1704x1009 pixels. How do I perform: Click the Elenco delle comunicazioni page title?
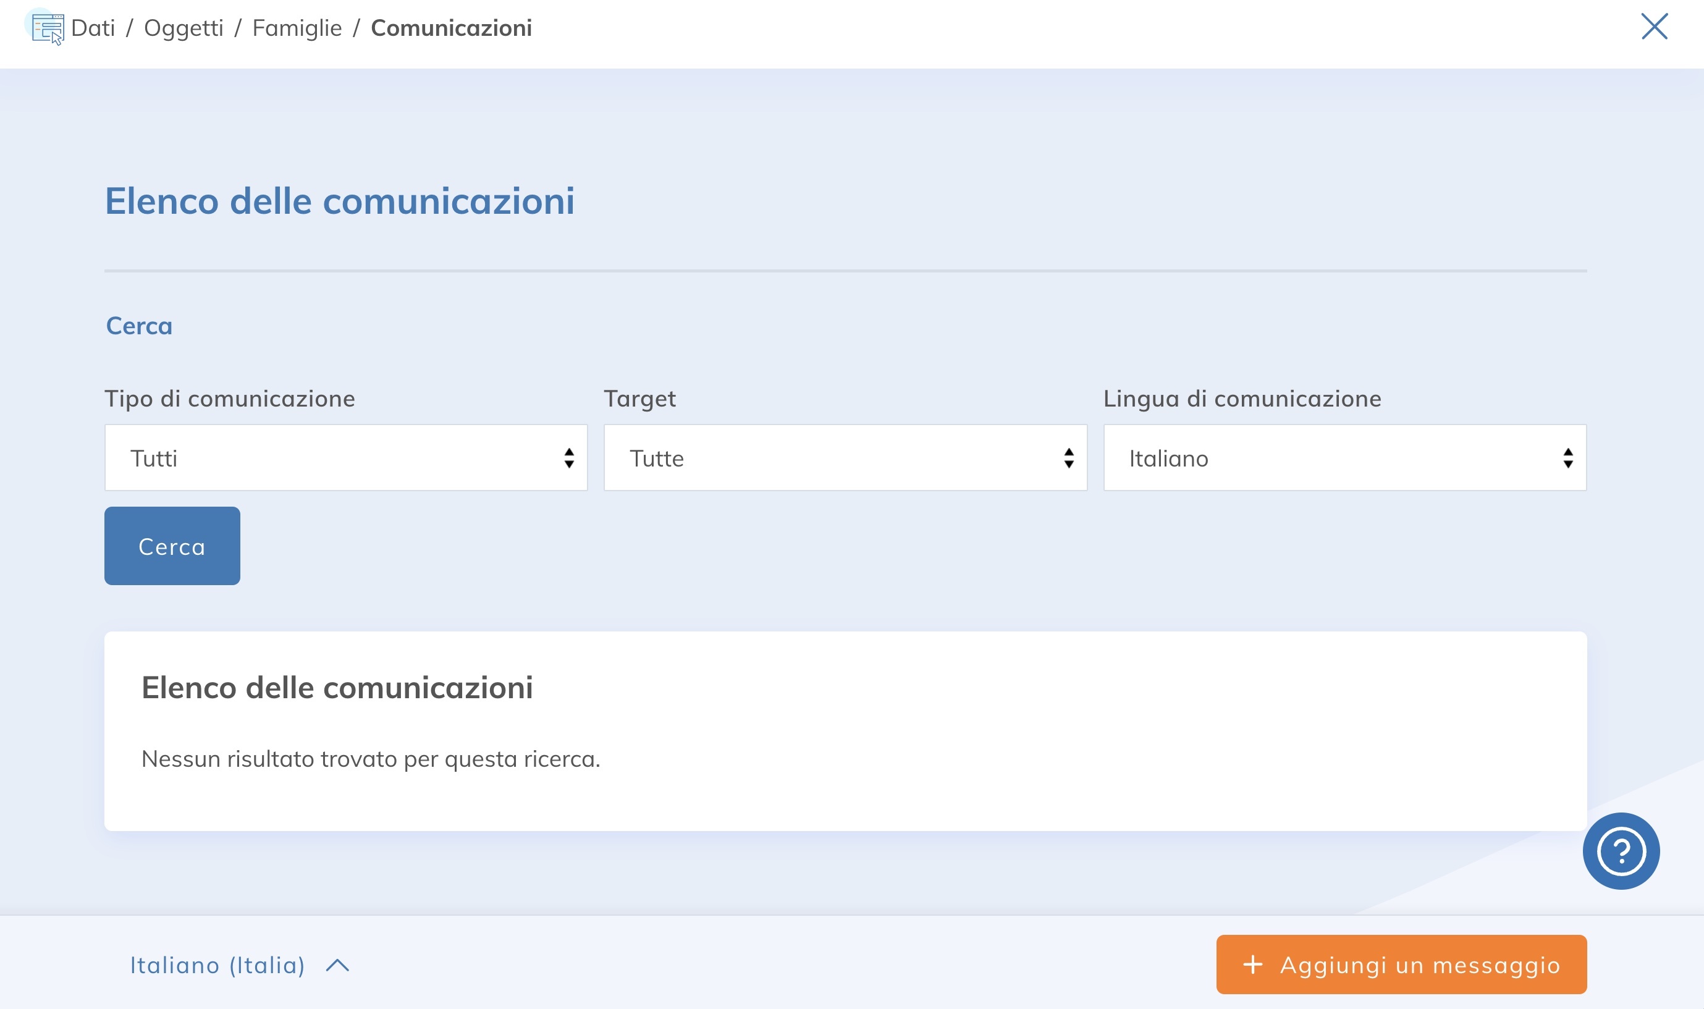[340, 201]
